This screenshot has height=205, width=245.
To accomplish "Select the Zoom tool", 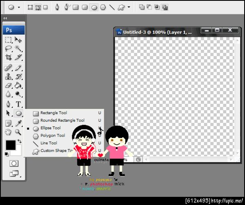I will [18, 132].
